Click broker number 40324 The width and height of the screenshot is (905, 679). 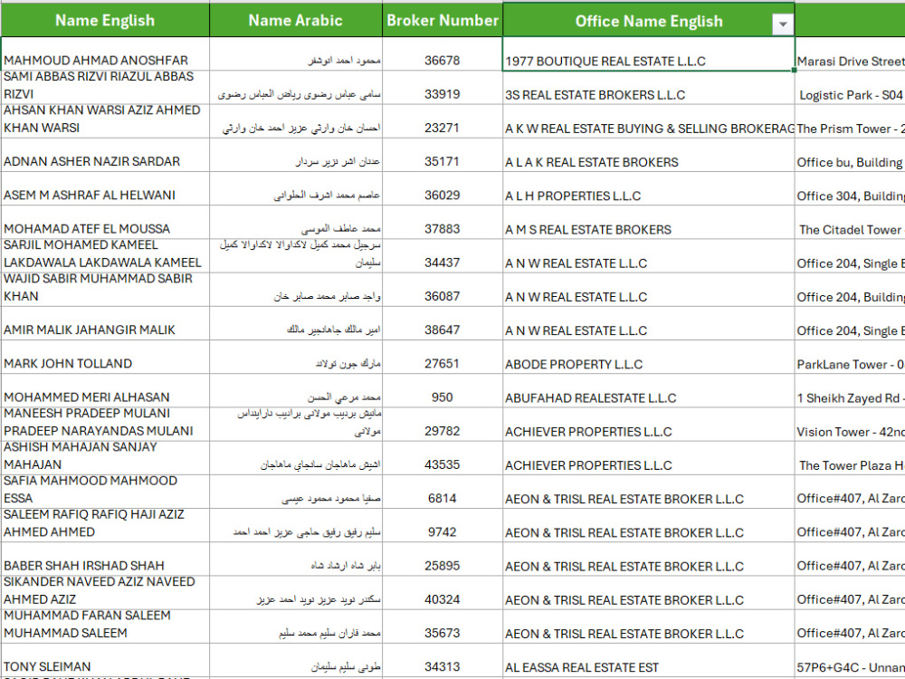click(443, 593)
